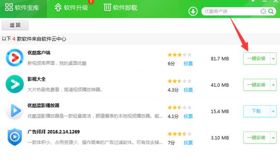
Task: Click the star rating of 优酷蓝影播放器
Action: [x=180, y=107]
